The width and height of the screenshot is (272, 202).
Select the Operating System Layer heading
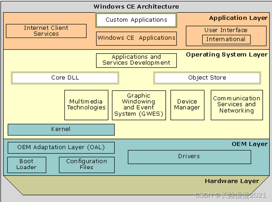click(227, 55)
